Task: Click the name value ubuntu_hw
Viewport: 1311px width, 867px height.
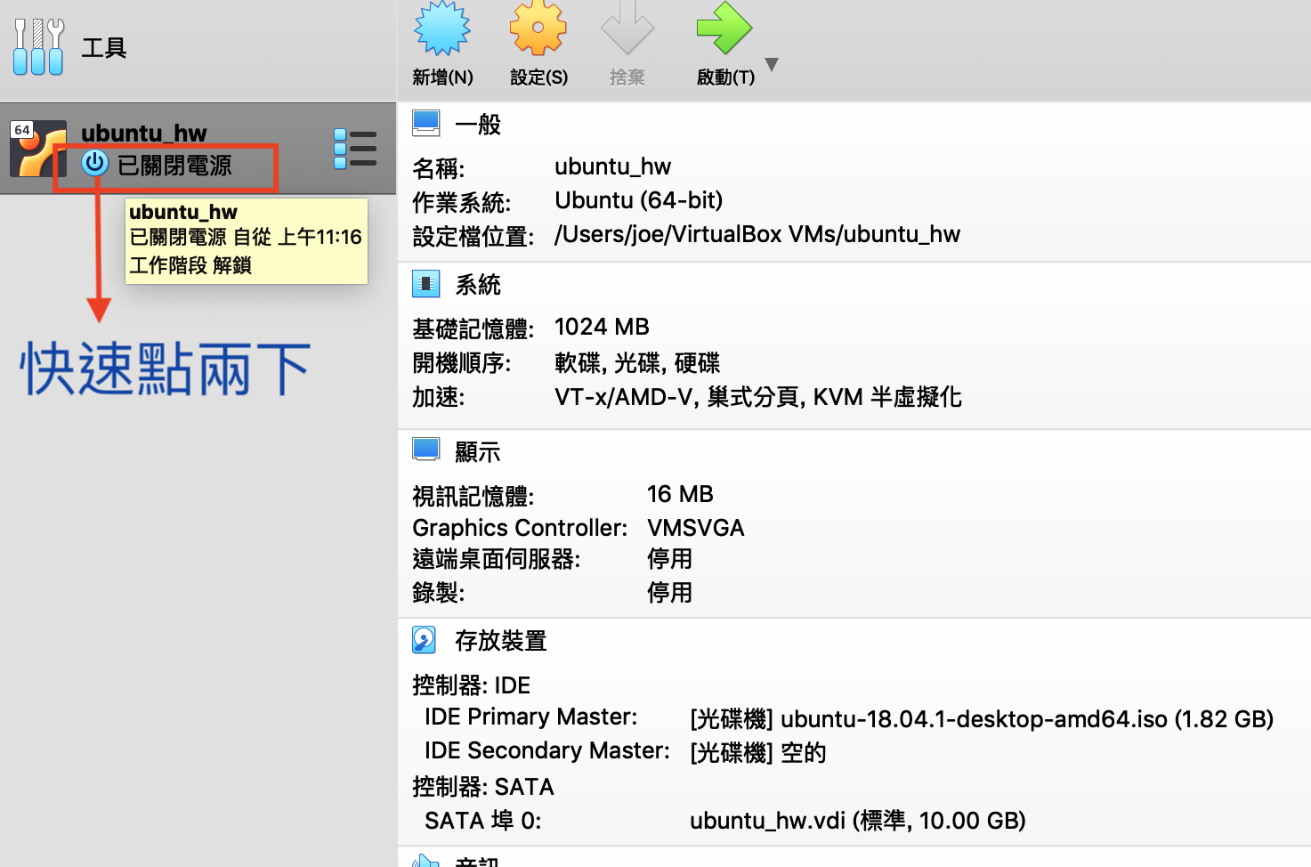Action: click(613, 166)
